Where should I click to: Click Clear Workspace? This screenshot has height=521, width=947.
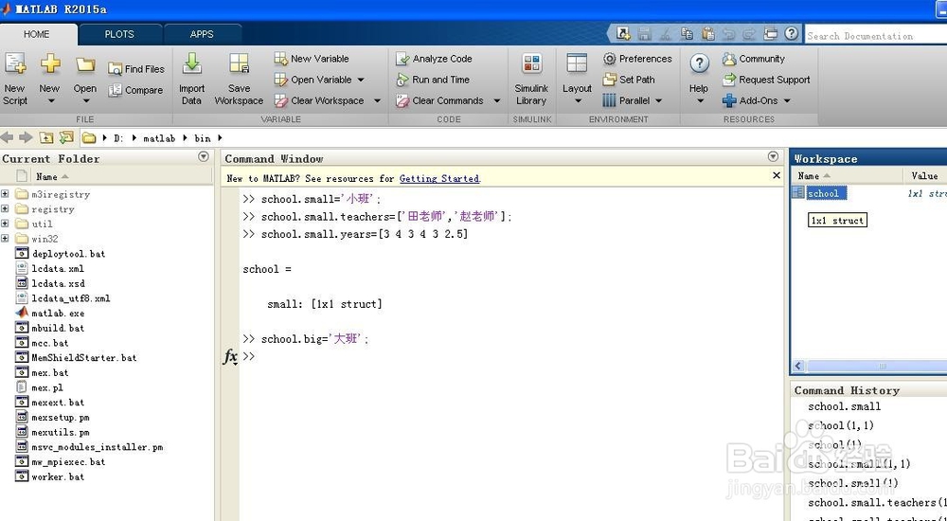(x=319, y=101)
